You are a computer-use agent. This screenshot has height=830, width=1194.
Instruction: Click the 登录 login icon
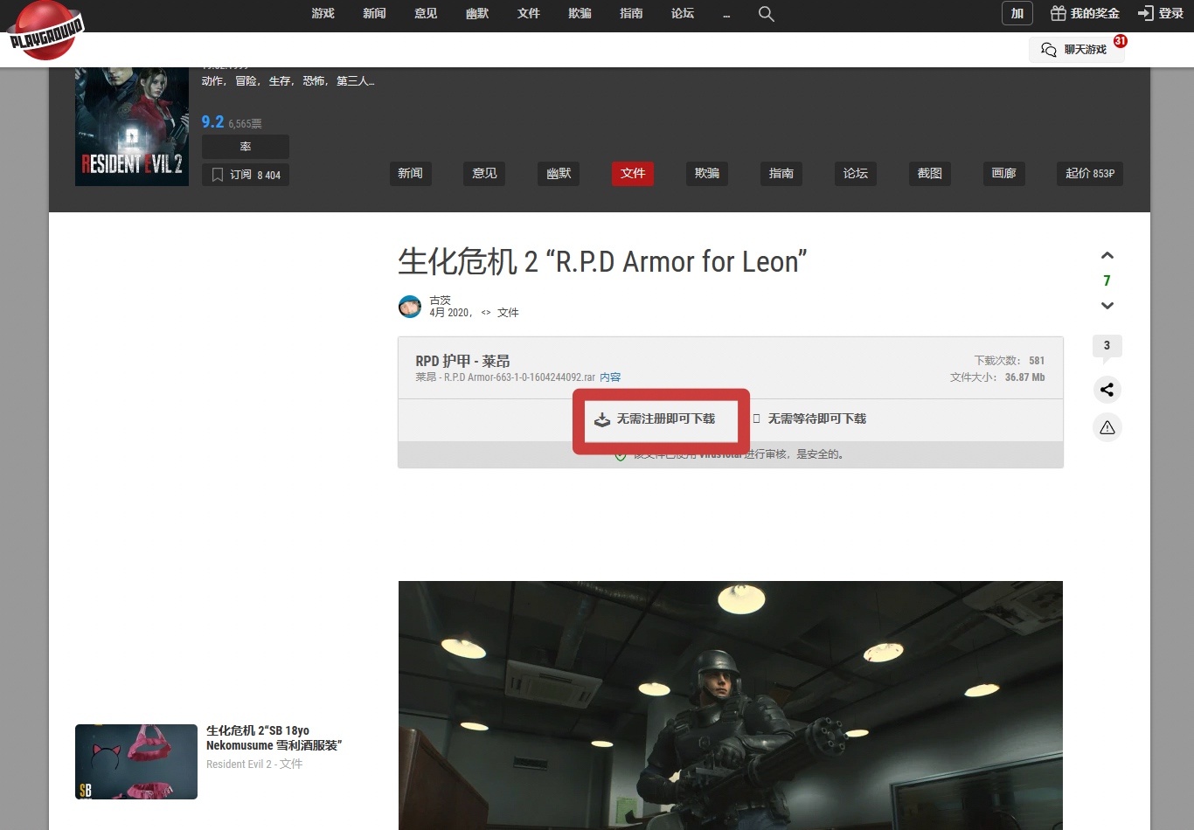[1145, 13]
